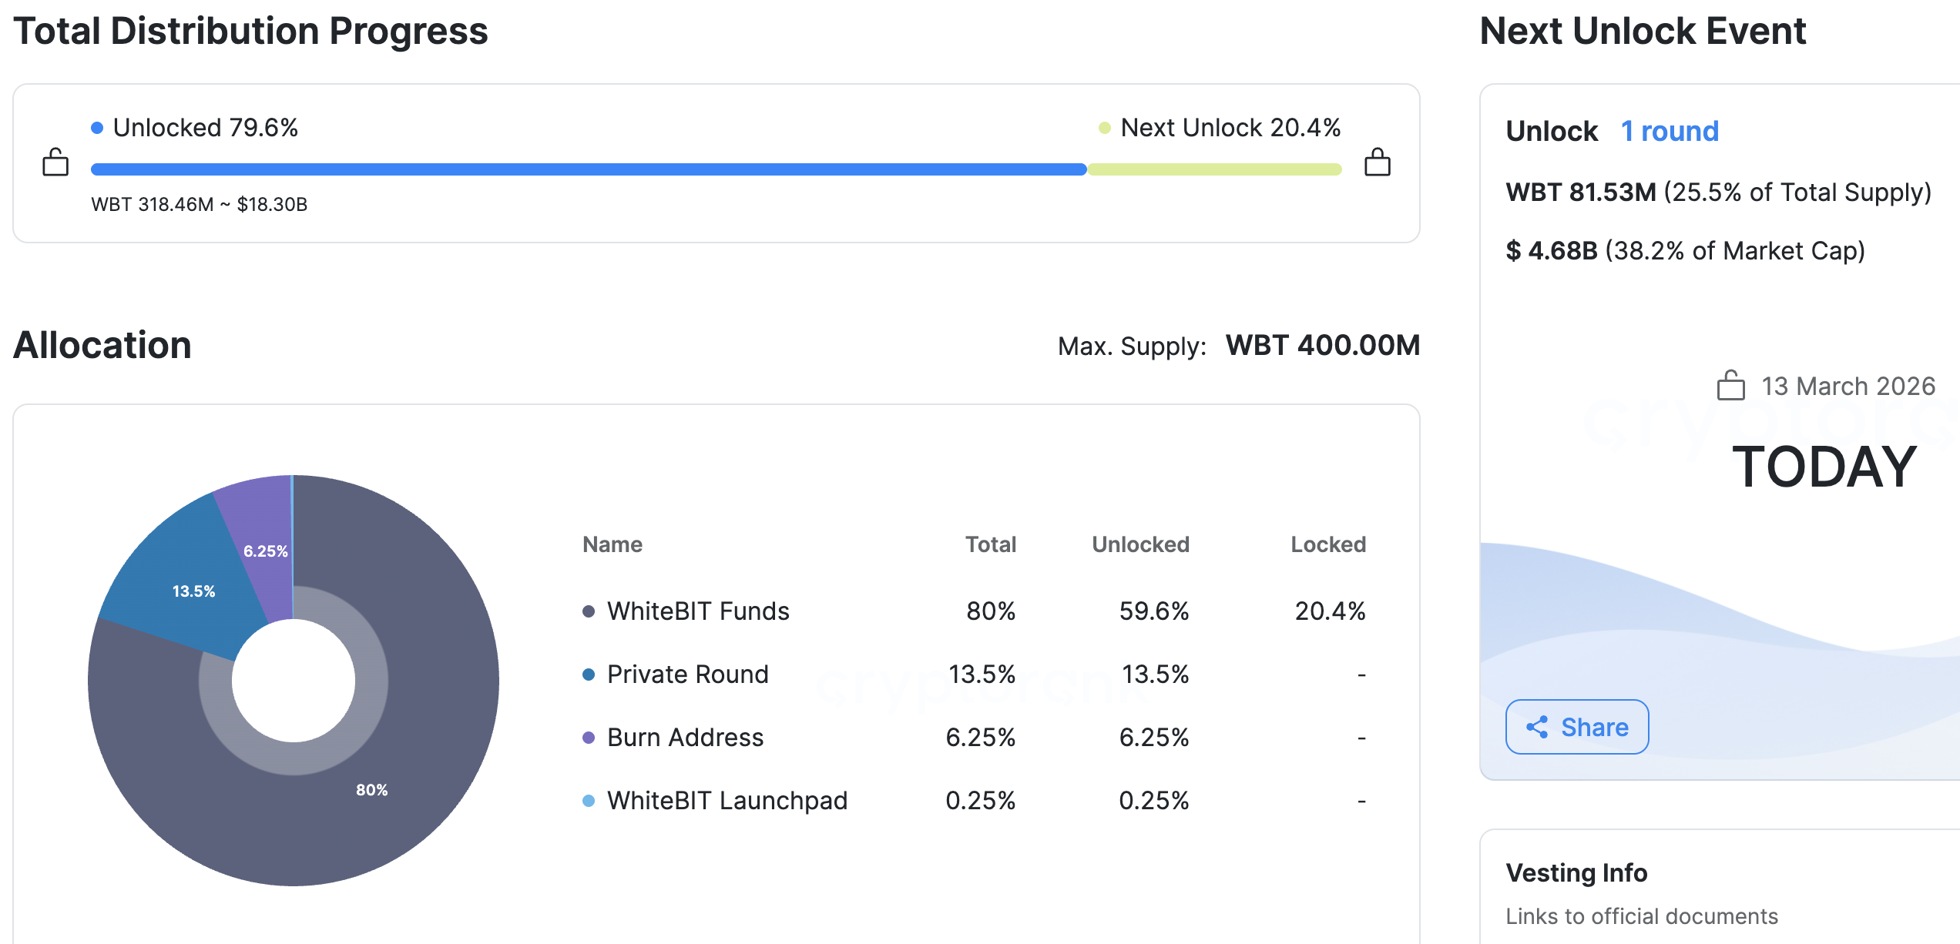The image size is (1960, 944).
Task: Click the unlocked padlock icon left of progress bar
Action: click(55, 162)
